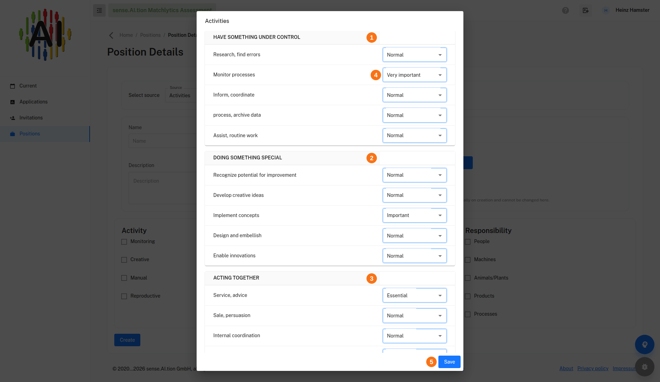Open the Develop creative ideas dropdown
660x382 pixels.
pyautogui.click(x=415, y=195)
